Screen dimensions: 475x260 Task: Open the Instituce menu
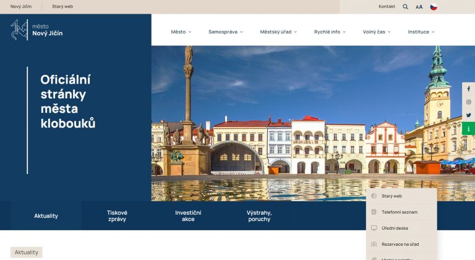click(x=418, y=32)
